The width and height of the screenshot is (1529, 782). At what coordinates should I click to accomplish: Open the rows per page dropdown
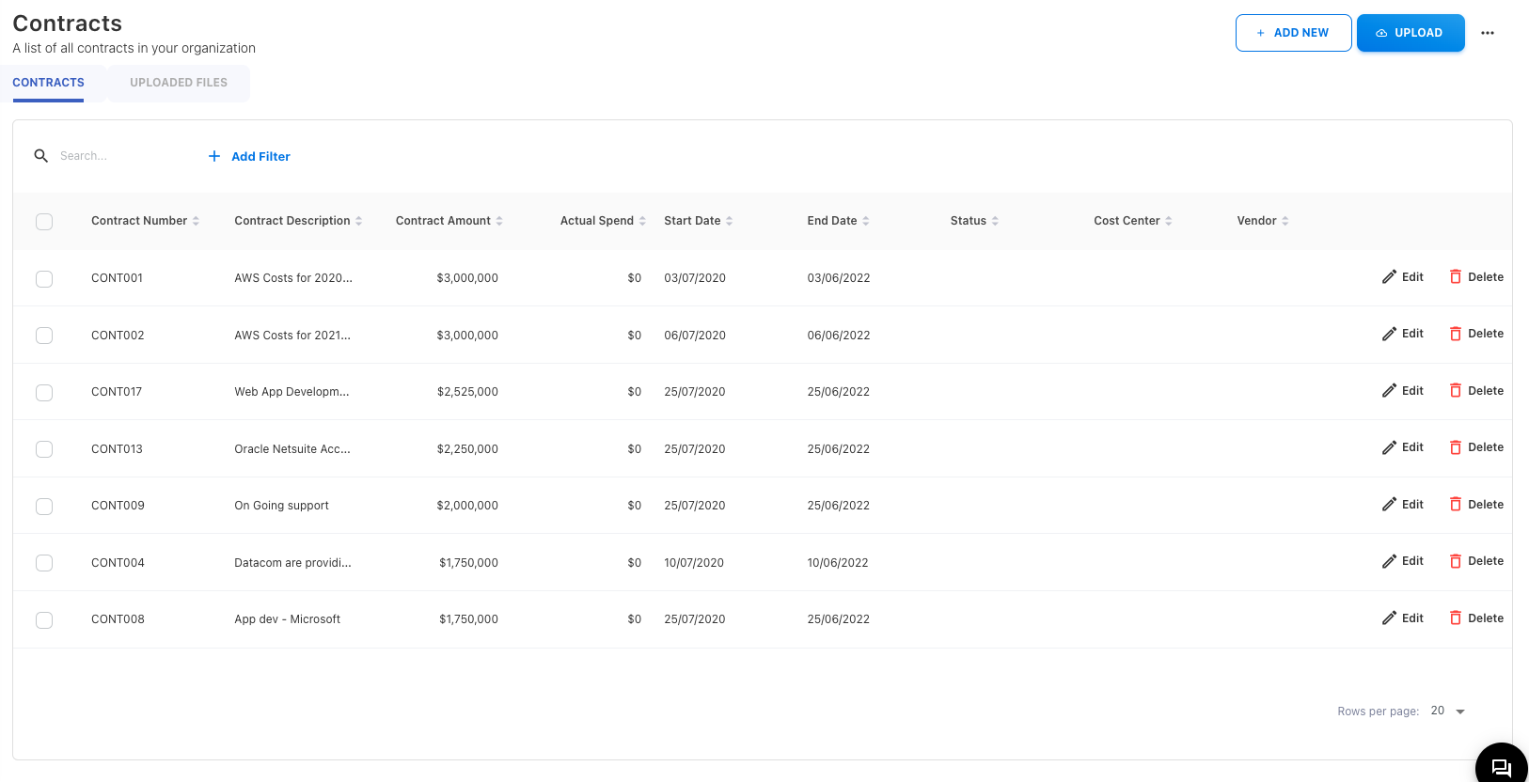[x=1448, y=712]
